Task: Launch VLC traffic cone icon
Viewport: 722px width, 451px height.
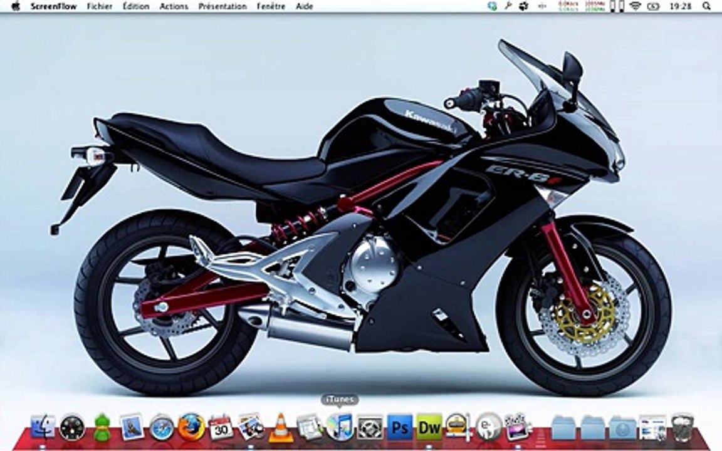Action: pyautogui.click(x=280, y=428)
